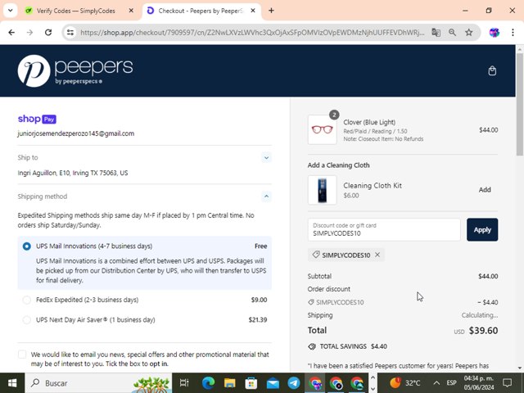Open the weather 32°C widget
The height and width of the screenshot is (393, 524).
405,383
